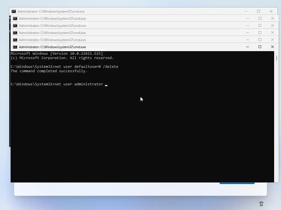Screen dimensions: 281x210
Task: Click the active window title 'Administrator: C:\Windows\system32\cmd.exe'
Action: [52, 47]
